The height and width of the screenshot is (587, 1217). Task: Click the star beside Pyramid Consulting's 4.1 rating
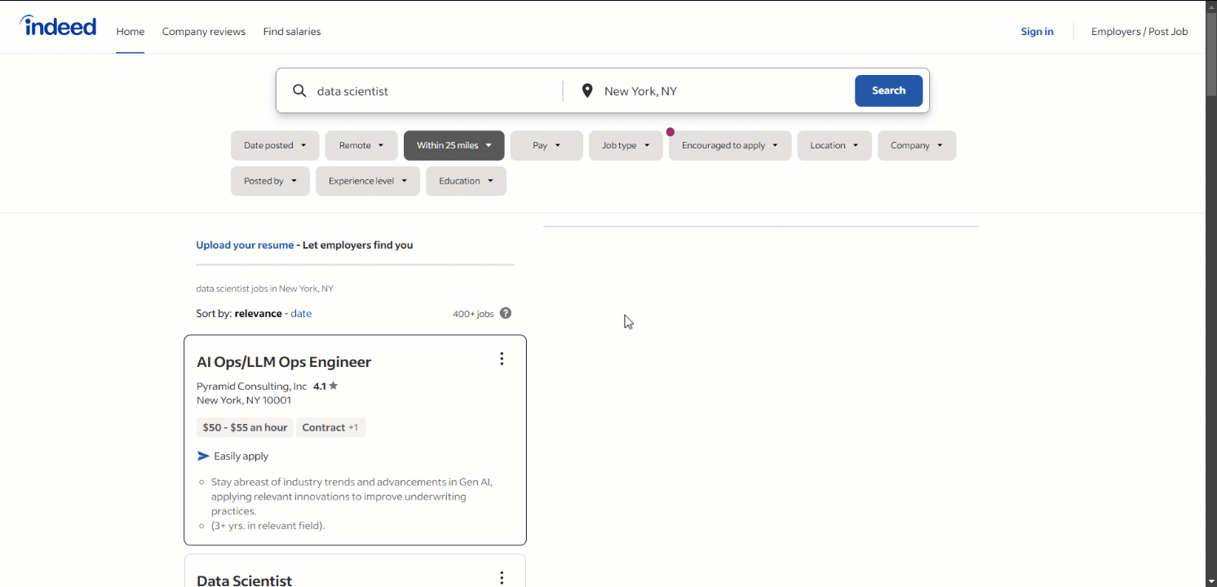click(333, 385)
